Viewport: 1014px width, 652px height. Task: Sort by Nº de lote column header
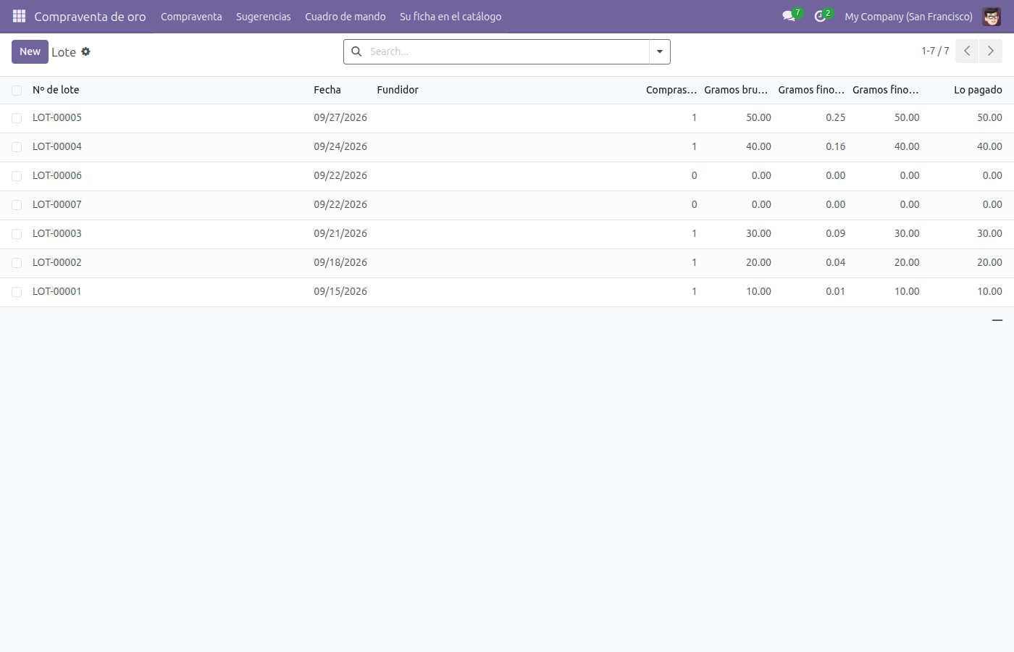tap(56, 90)
